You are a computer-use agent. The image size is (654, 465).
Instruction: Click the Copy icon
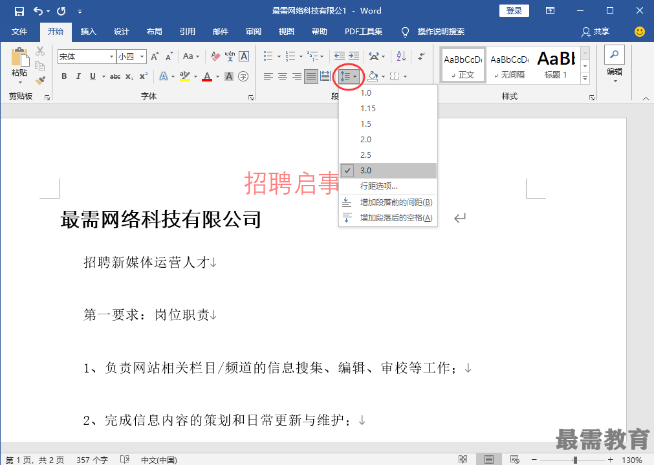40,66
